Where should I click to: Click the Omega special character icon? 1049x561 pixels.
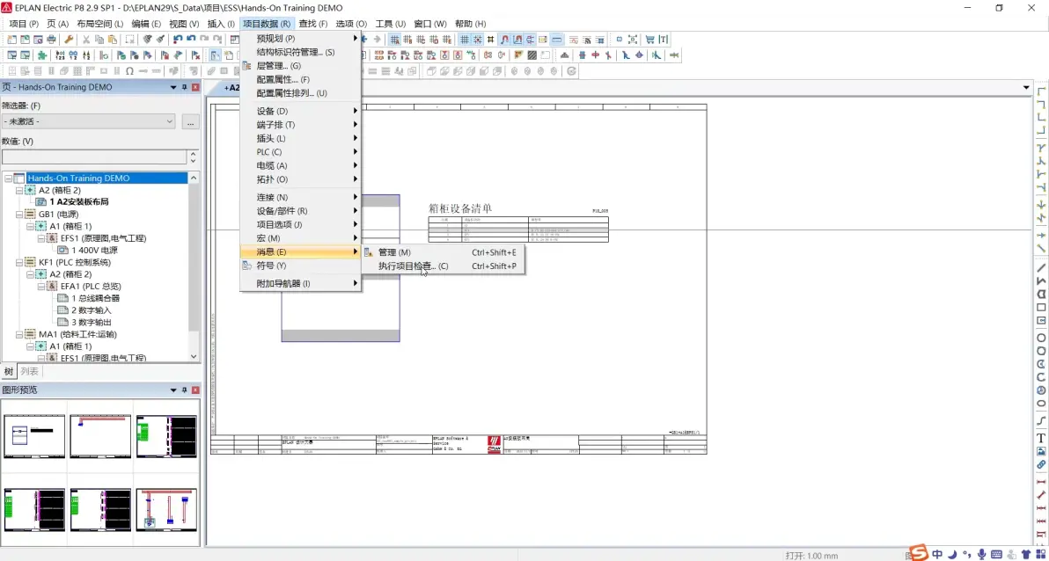coord(129,71)
